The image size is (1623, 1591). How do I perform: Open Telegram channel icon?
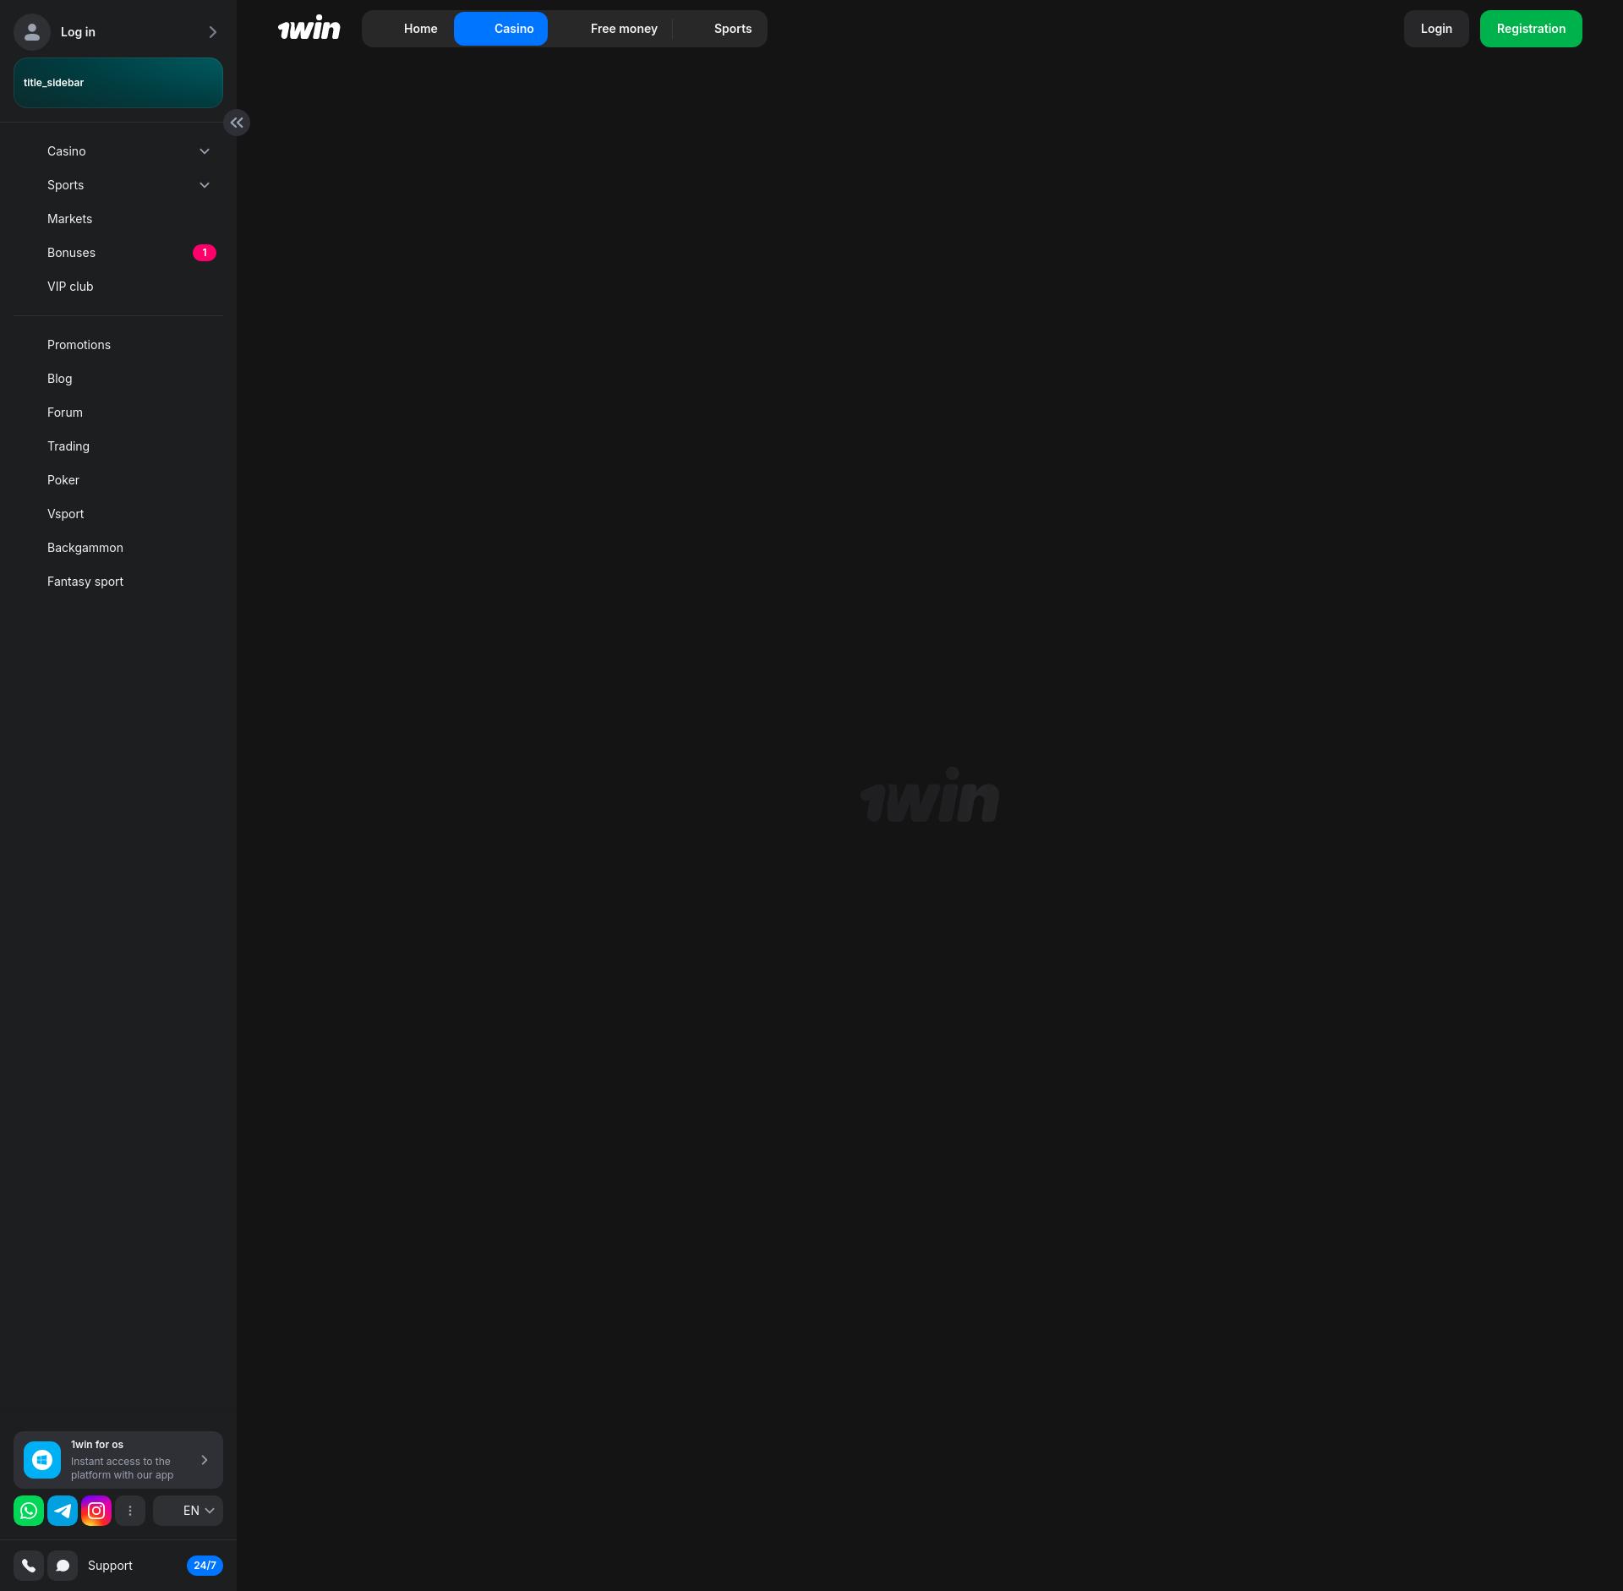[63, 1511]
